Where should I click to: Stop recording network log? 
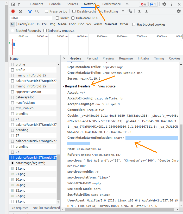(13, 11)
